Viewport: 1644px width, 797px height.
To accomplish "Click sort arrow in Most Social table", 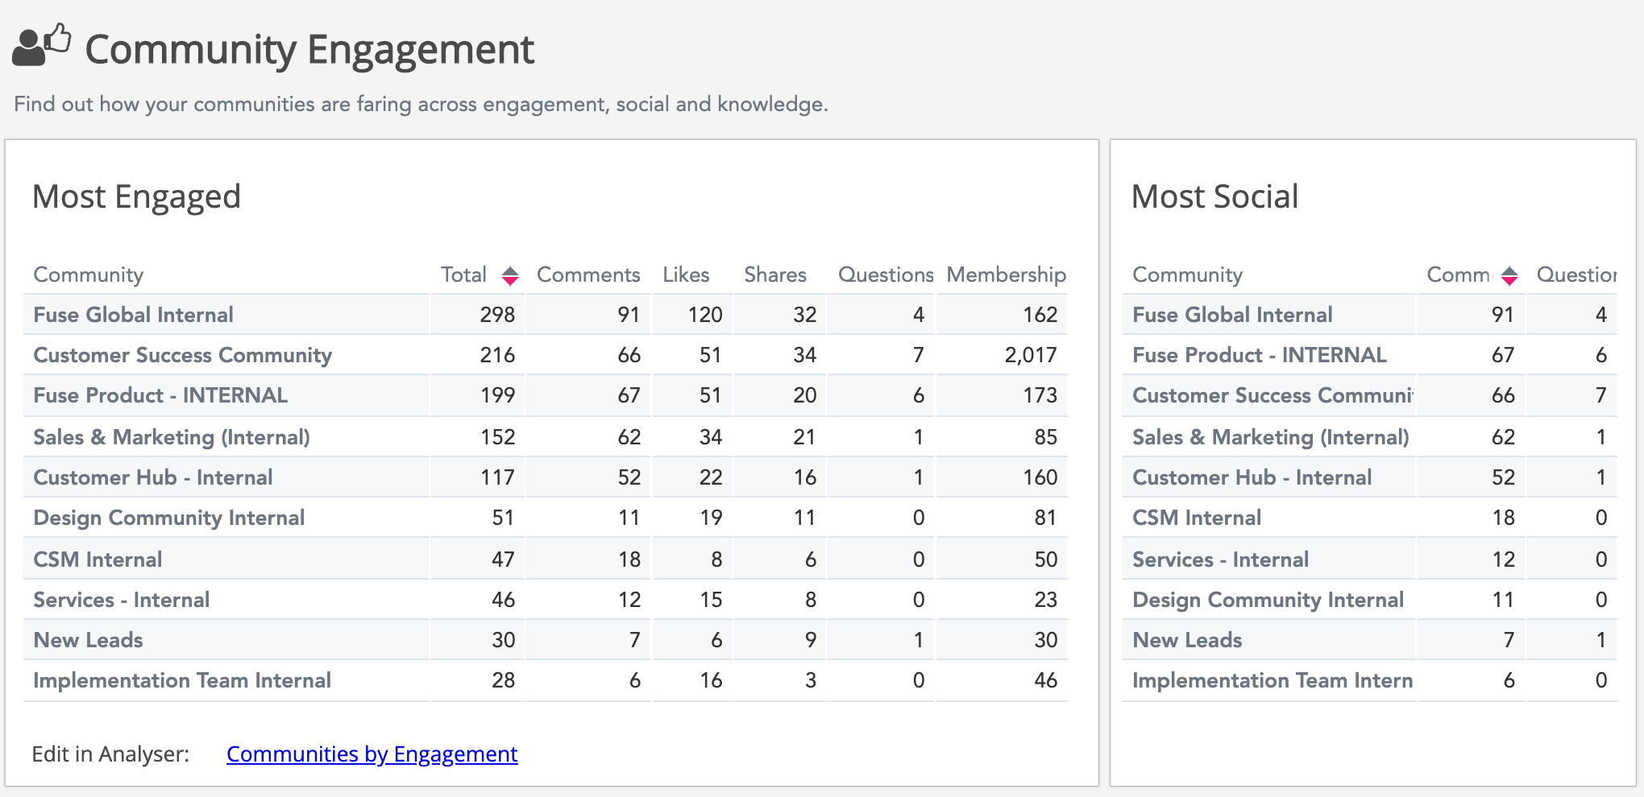I will click(1509, 276).
